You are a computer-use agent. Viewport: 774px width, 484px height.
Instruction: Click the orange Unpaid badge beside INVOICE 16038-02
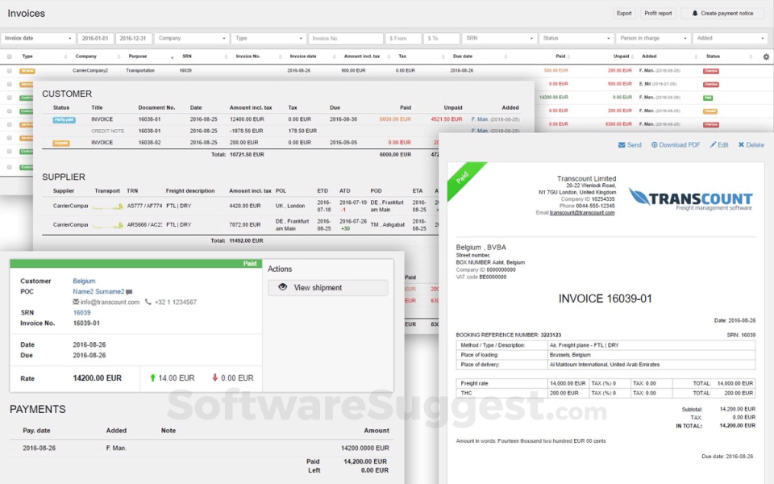(x=61, y=144)
